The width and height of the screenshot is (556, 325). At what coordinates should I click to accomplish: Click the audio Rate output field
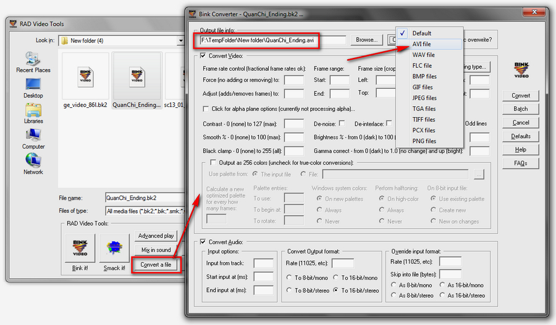click(x=342, y=263)
